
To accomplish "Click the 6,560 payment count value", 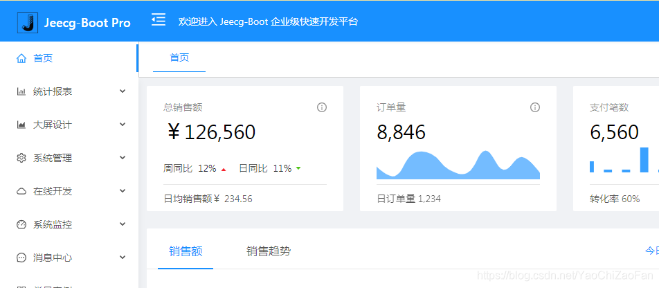I will coord(614,132).
